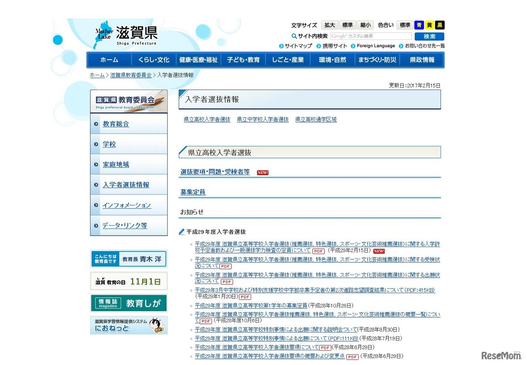Click the 教育長 青木洋 greeting banner
This screenshot has height=365, width=527.
pos(128,259)
